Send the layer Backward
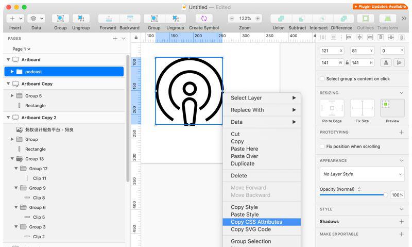The height and width of the screenshot is (247, 412). (130, 19)
